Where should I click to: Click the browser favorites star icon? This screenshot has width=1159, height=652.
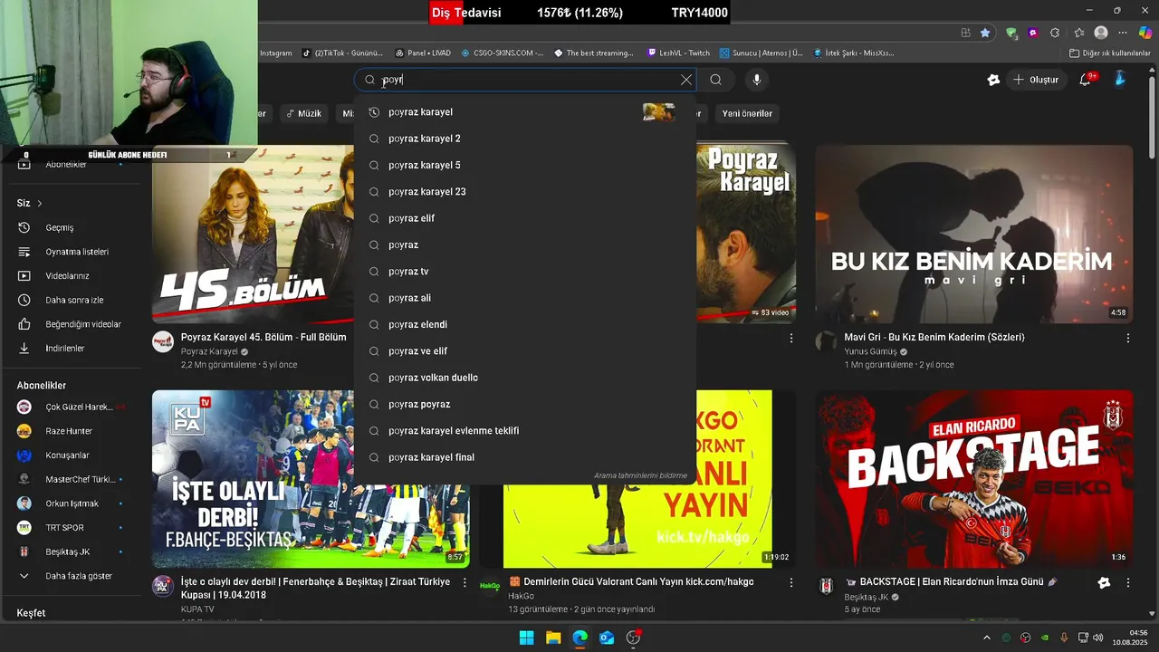pyautogui.click(x=985, y=33)
